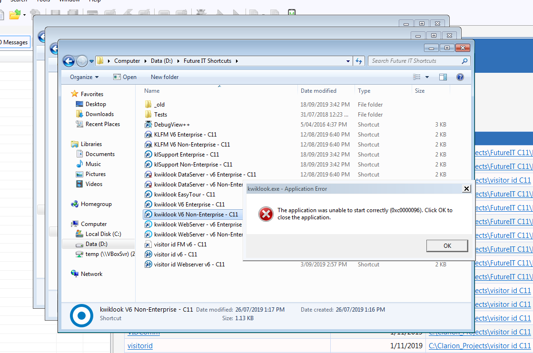Select the Tests folder in file list
This screenshot has width=533, height=353.
click(x=160, y=115)
